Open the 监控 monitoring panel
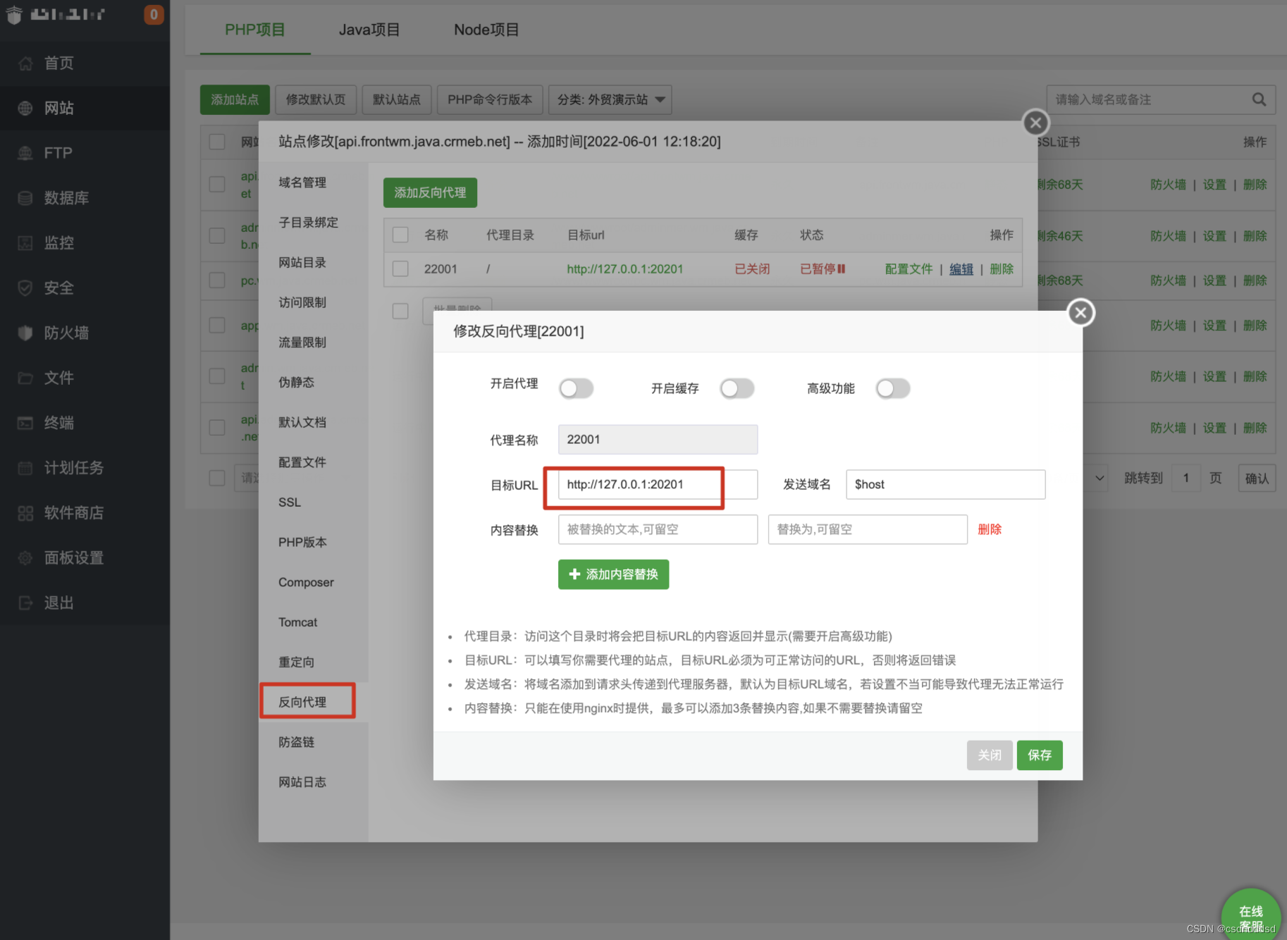The height and width of the screenshot is (940, 1287). coord(58,243)
